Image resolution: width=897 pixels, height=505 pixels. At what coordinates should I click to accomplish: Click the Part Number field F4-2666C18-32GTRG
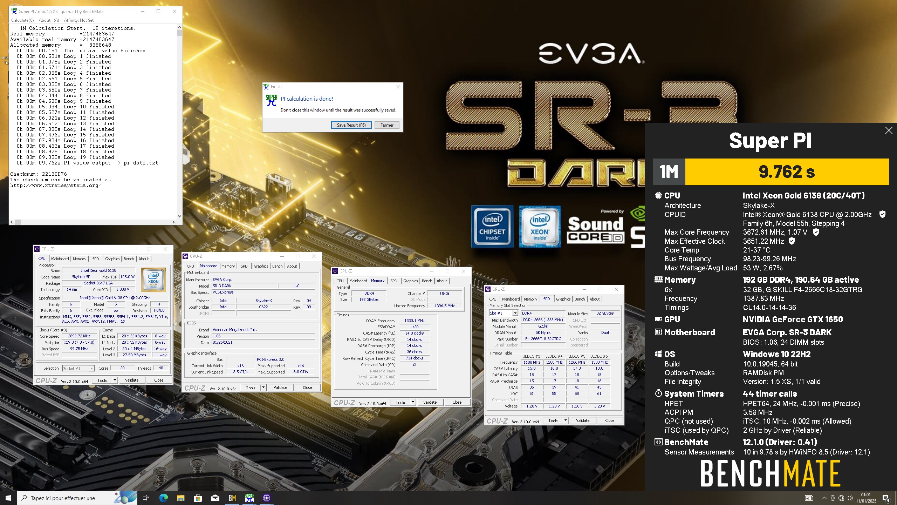point(543,339)
